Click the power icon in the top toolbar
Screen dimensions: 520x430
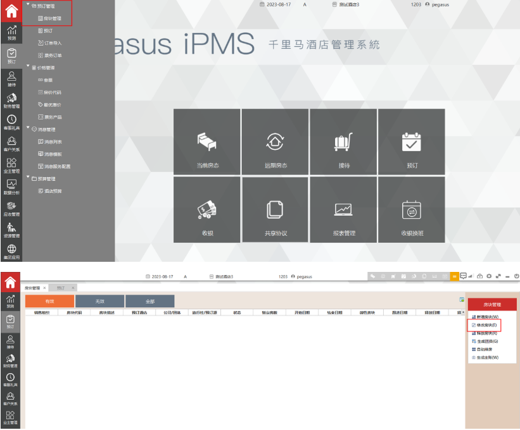tap(516, 276)
